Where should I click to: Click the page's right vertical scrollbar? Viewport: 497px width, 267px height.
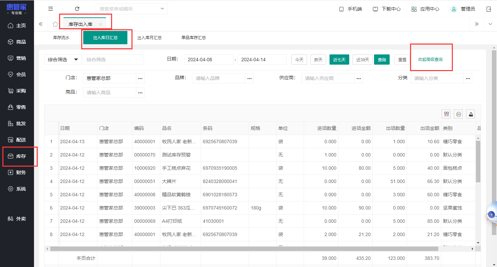coord(494,143)
